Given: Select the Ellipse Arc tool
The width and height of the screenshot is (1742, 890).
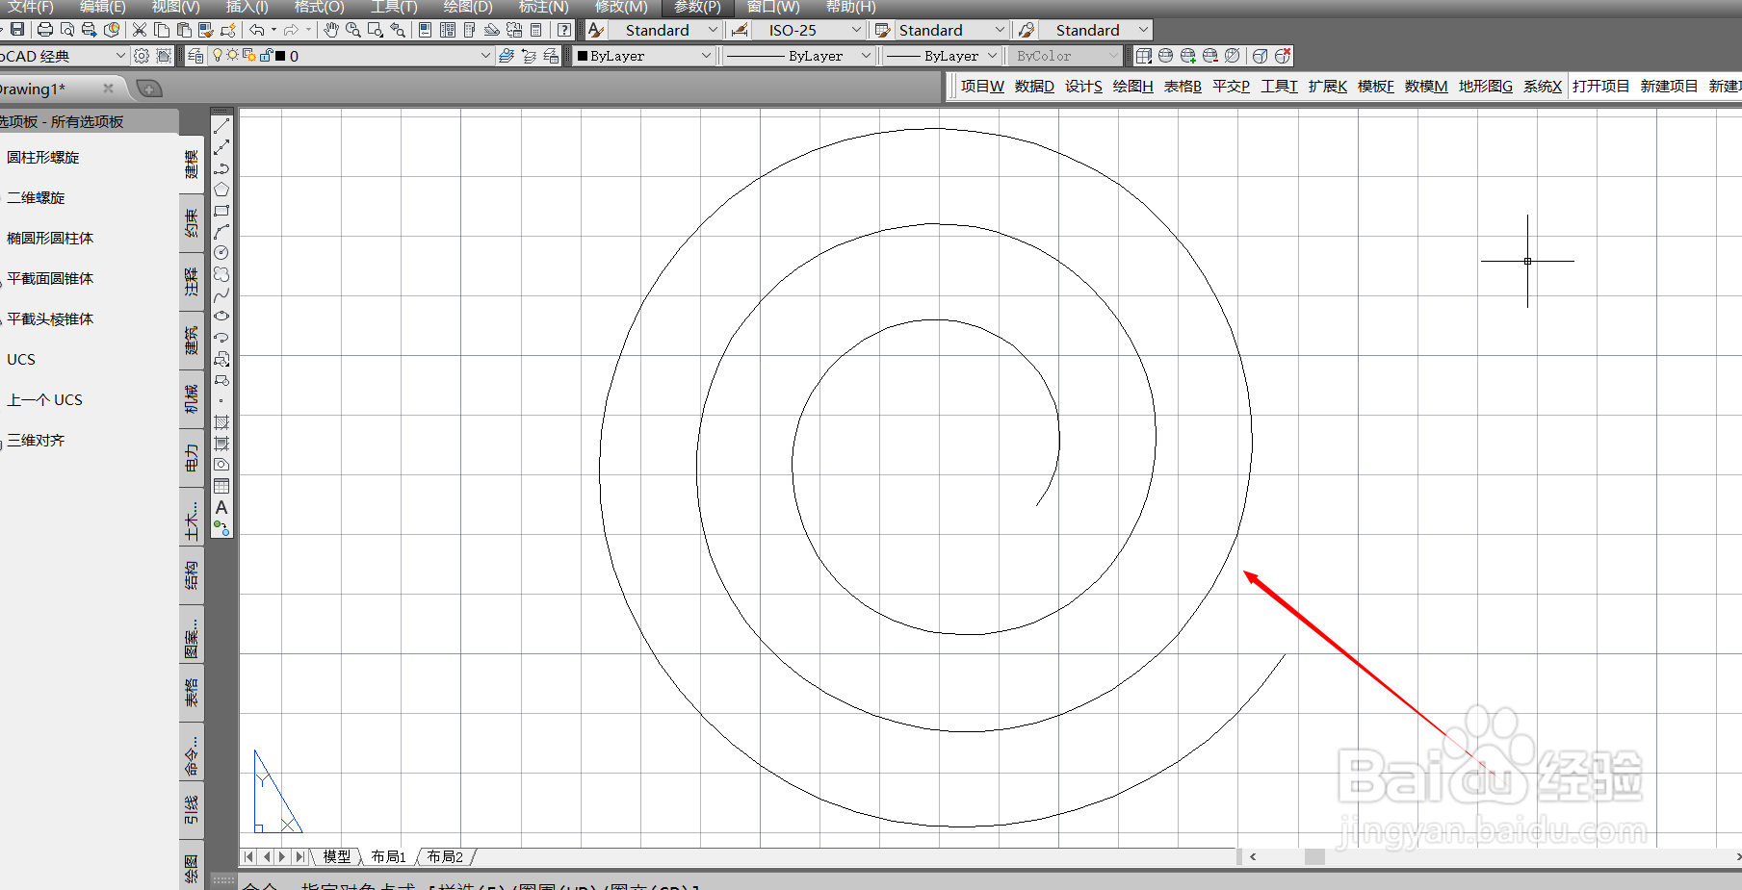Looking at the screenshot, I should click(x=221, y=338).
